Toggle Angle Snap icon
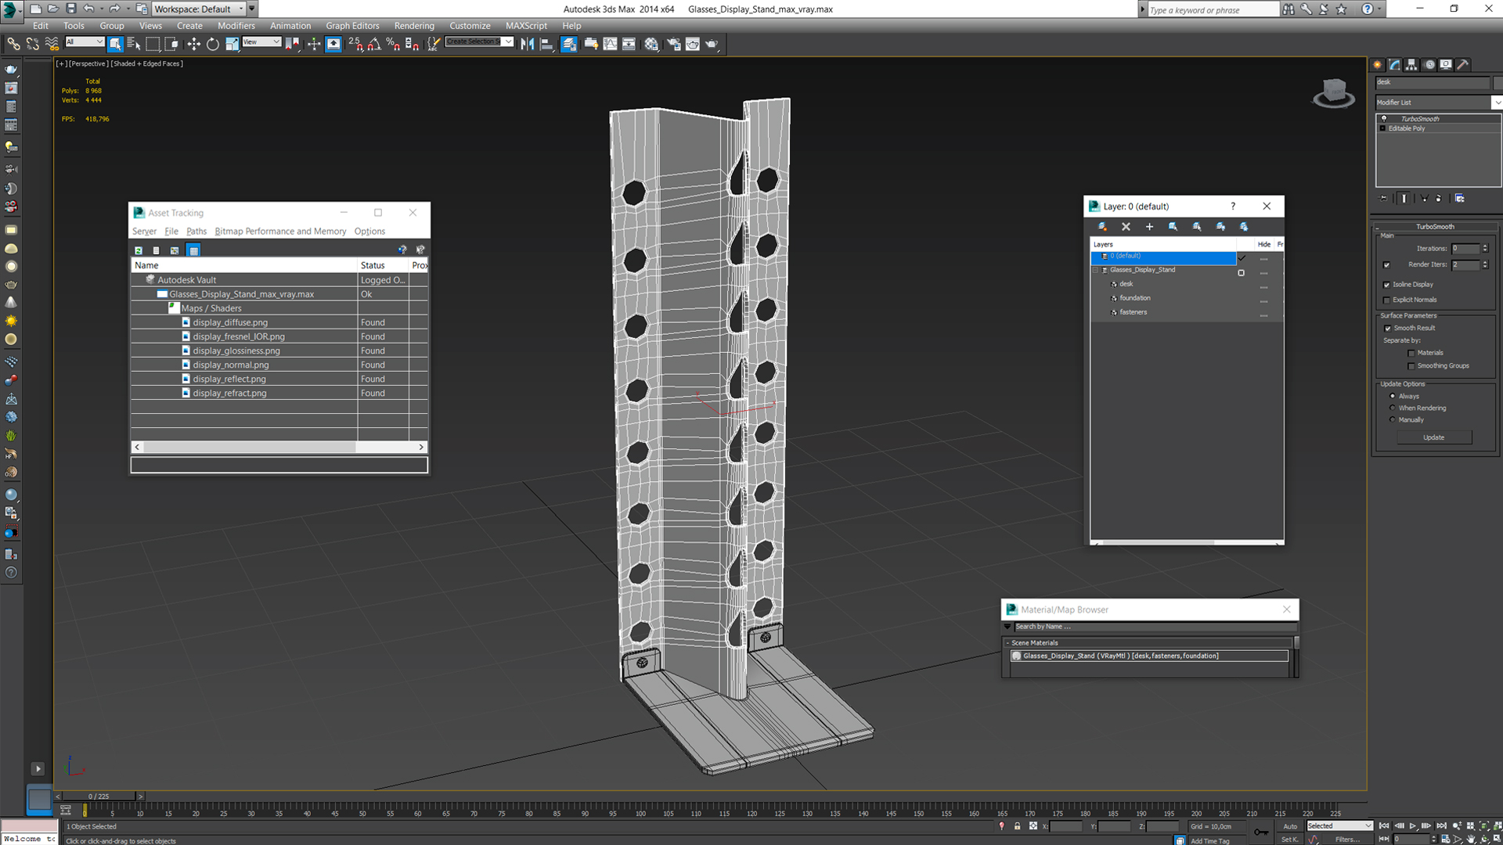Screen dimensions: 1503x845 pos(374,45)
